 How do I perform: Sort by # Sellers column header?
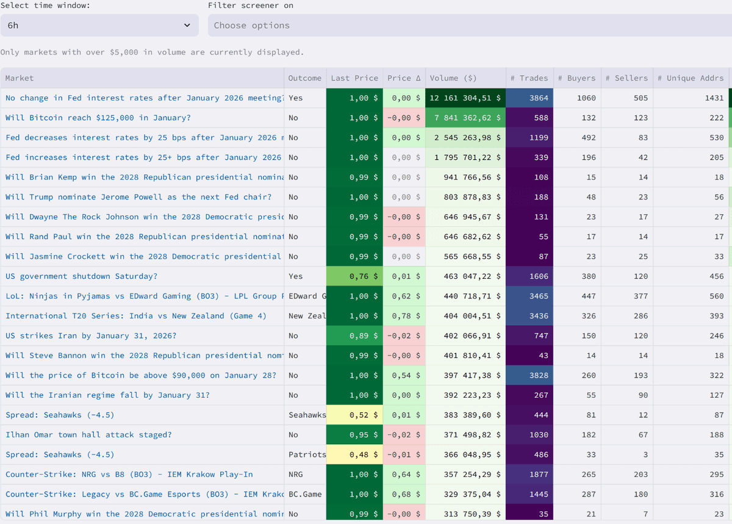click(x=626, y=78)
